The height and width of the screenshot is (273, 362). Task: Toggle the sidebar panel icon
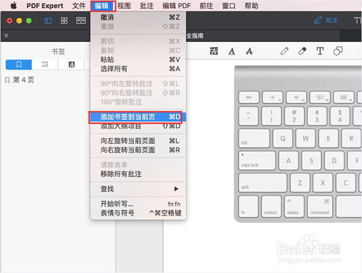tap(48, 20)
